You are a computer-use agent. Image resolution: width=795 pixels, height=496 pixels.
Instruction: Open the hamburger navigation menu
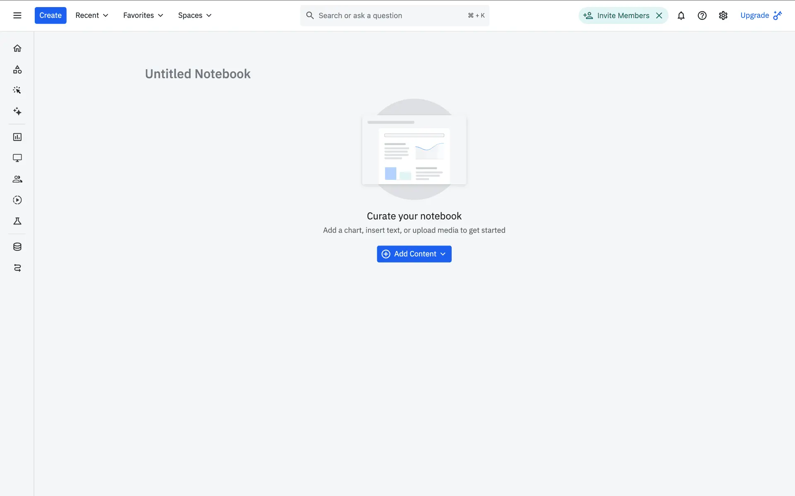pos(17,15)
